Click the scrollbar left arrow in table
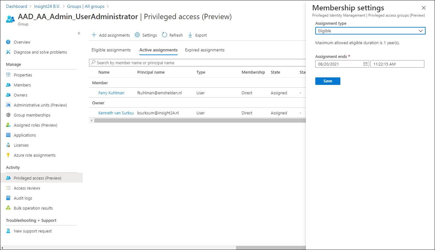 (92, 120)
